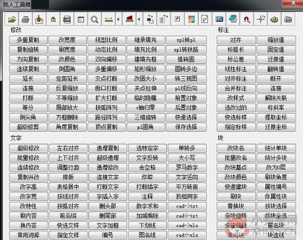Click the 数字求和 button

(x=147, y=206)
